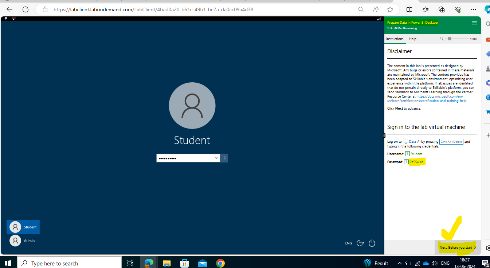
Task: Submit password with the arrow button
Action: [224, 158]
